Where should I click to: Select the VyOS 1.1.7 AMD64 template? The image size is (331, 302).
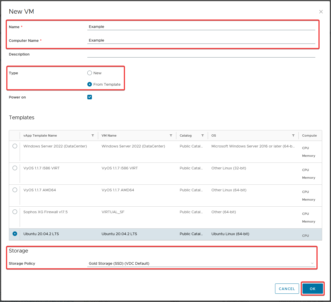tap(15, 190)
